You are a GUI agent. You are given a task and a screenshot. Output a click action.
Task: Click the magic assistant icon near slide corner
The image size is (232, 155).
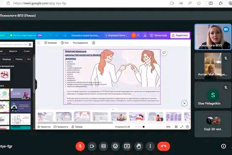pos(184,103)
